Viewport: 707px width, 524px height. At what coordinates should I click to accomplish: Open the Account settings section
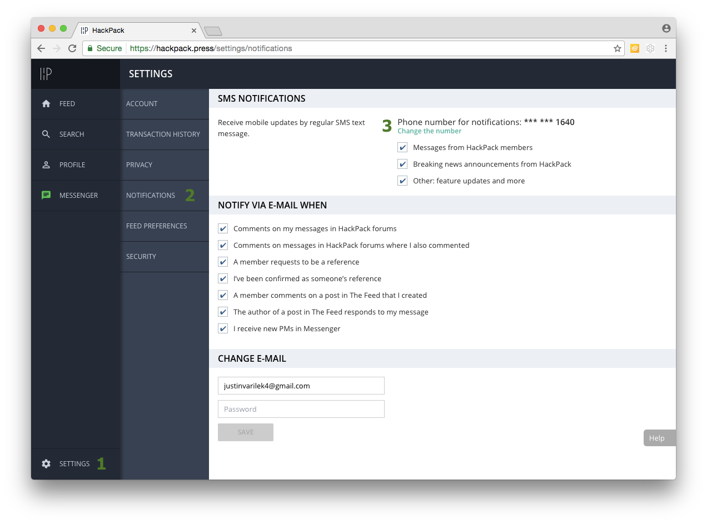click(x=165, y=104)
